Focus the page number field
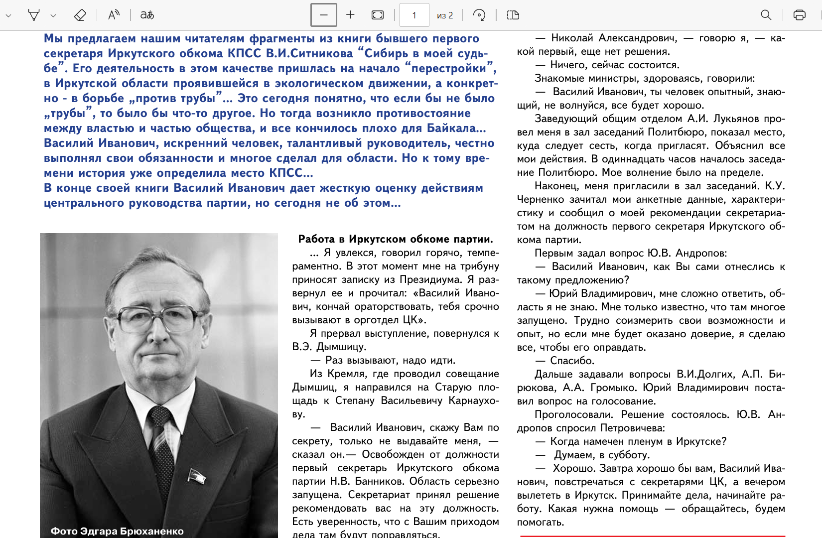The image size is (822, 538). coord(414,15)
